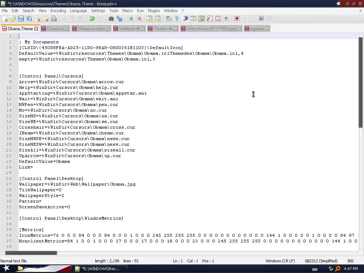Screen dimensions: 364x273
Task: Click the horizontal scrollbar thumb
Action: tap(31, 253)
